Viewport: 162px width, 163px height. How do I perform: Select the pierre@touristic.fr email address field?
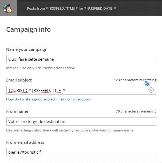(81, 152)
